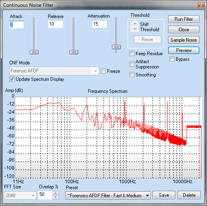Click Sample Noise button

pos(184,40)
